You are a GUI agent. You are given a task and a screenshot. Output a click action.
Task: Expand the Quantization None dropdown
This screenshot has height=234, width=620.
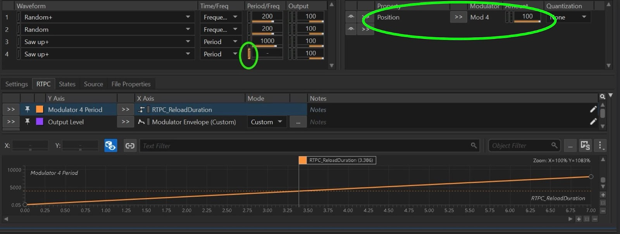tap(584, 17)
